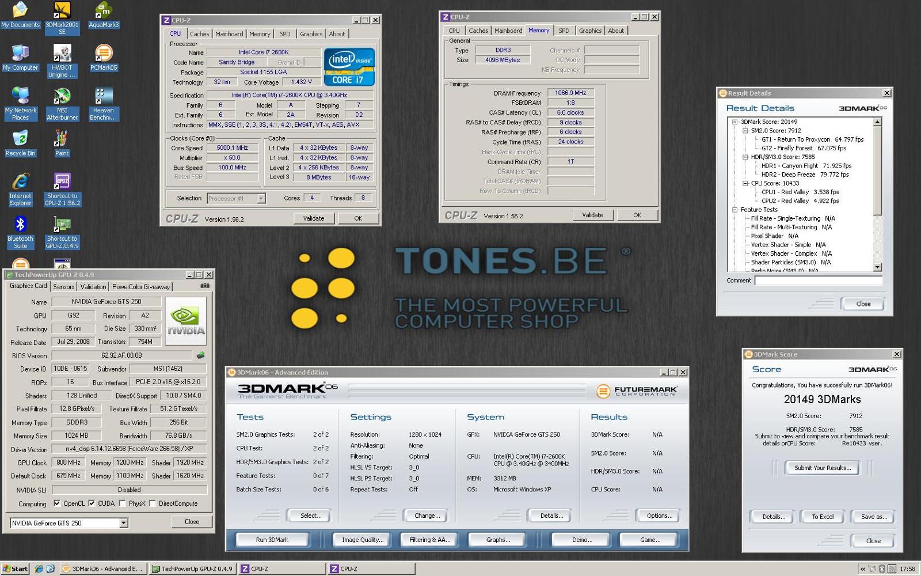The image size is (921, 576).
Task: Collapse the Feature Tests tree node
Action: click(x=734, y=210)
